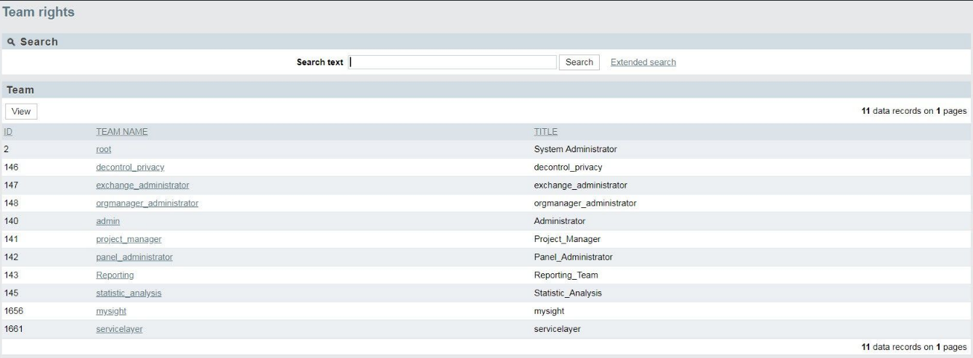Sort by TITLE column header
Viewport: 973px width, 358px height.
click(x=546, y=132)
